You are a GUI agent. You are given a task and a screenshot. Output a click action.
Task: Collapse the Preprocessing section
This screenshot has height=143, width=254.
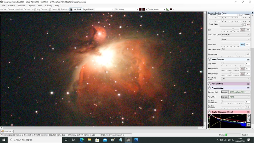209,88
